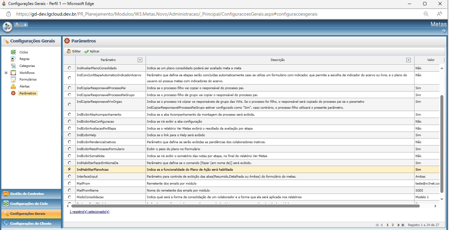Click the Aplicar green checkmark
The width and height of the screenshot is (449, 230).
coord(87,51)
